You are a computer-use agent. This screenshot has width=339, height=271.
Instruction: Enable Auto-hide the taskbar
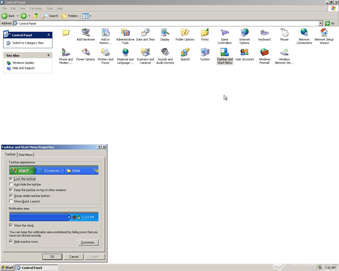point(11,184)
